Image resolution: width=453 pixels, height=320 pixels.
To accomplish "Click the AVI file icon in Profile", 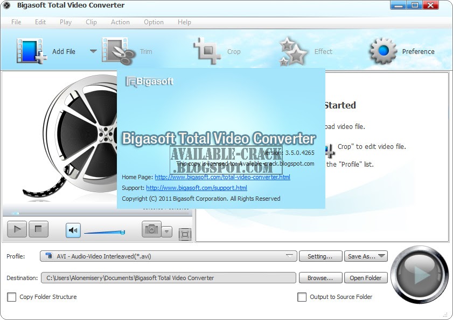I will click(50, 256).
